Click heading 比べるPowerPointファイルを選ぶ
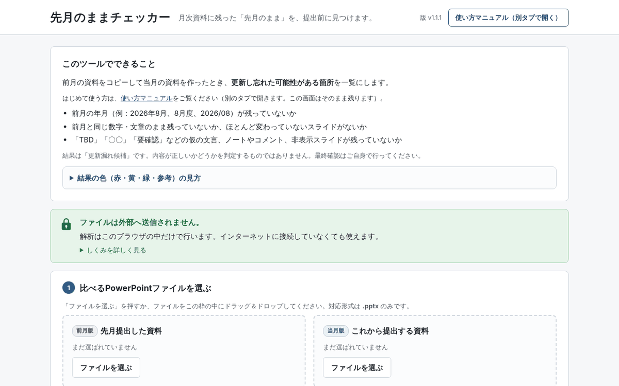Image resolution: width=619 pixels, height=386 pixels. coord(145,288)
